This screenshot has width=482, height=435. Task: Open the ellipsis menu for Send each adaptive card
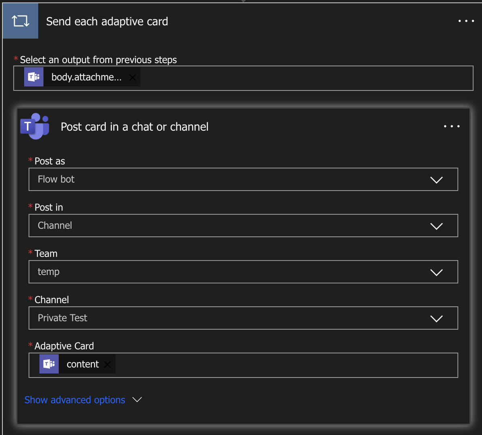tap(466, 21)
